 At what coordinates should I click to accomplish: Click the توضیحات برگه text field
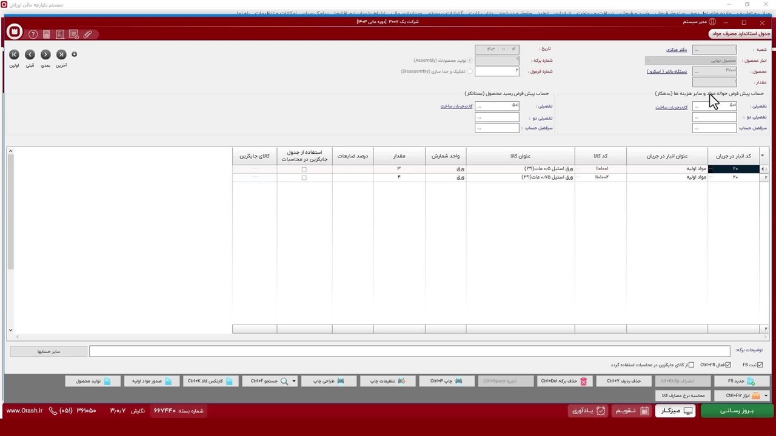point(409,351)
